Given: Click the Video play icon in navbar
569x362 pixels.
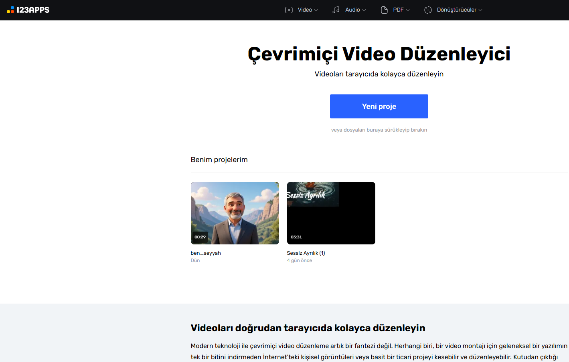Looking at the screenshot, I should (289, 10).
